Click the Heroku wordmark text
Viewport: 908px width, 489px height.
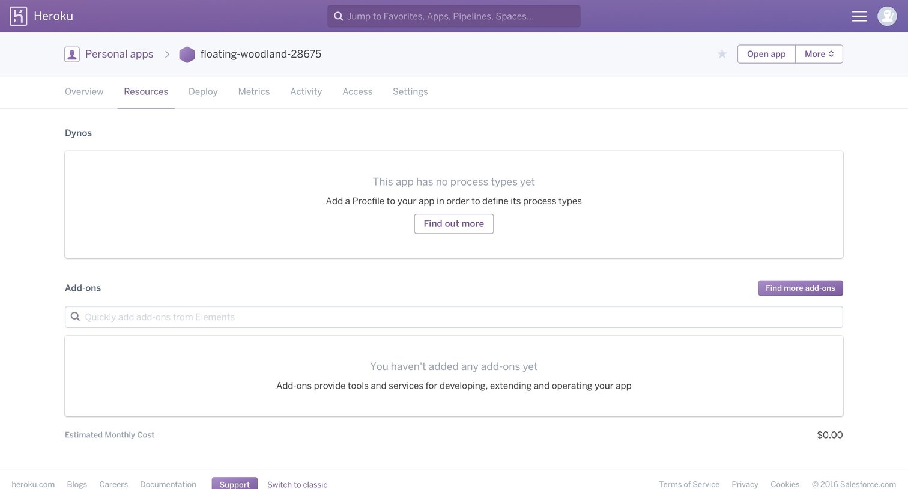pyautogui.click(x=53, y=16)
